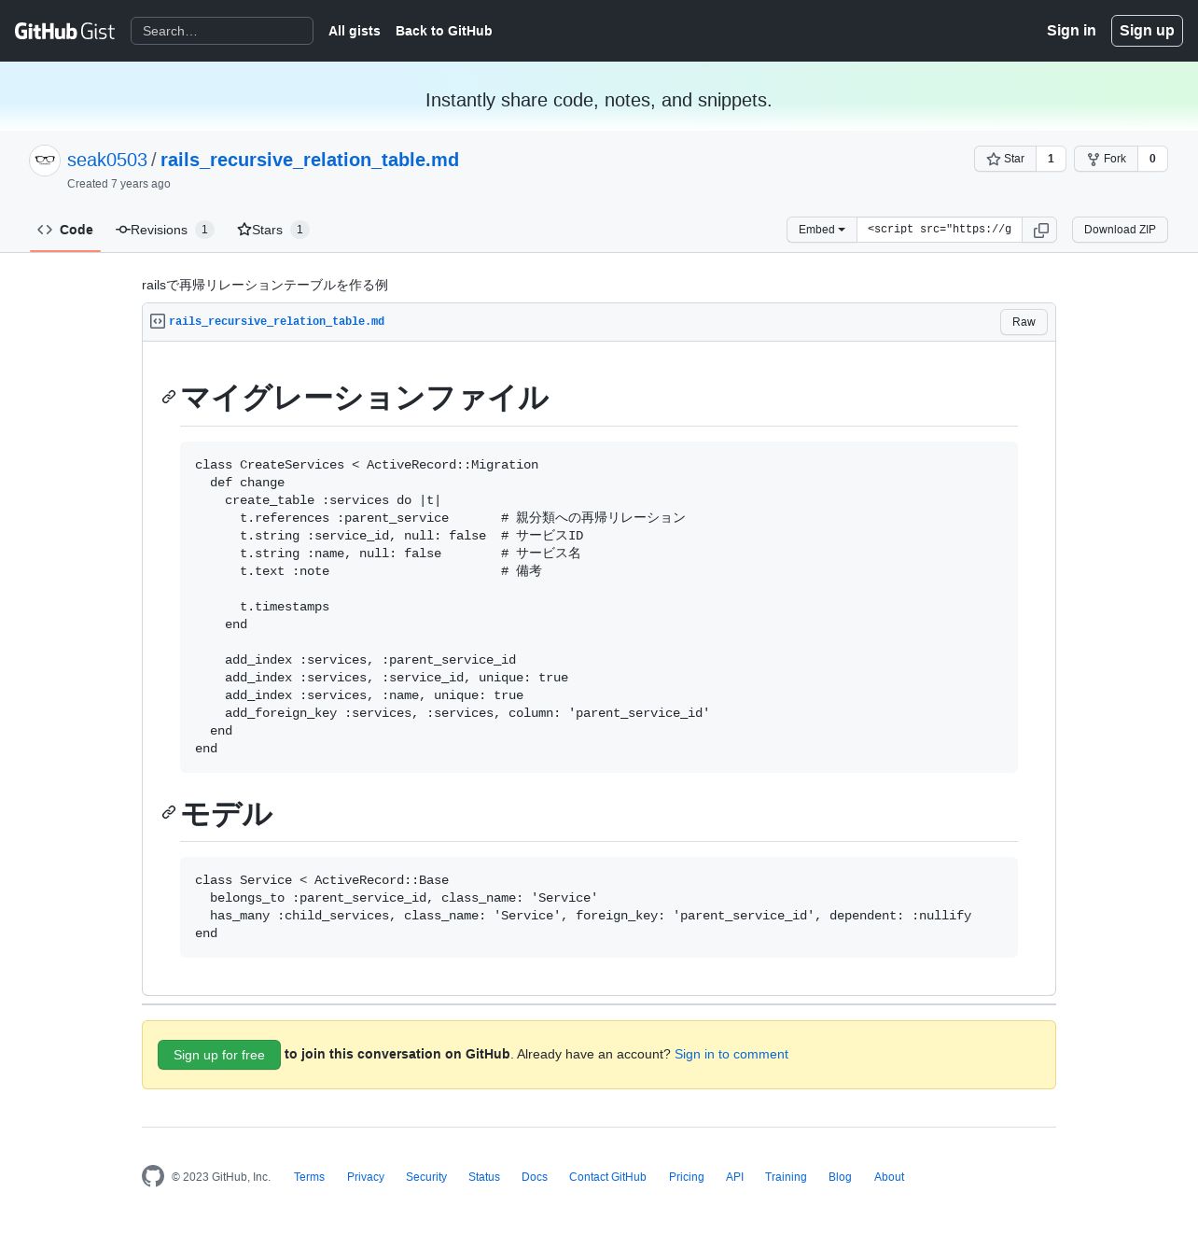The width and height of the screenshot is (1198, 1234).
Task: Click the file header rails_recursive_relation_table.md link
Action: [276, 321]
